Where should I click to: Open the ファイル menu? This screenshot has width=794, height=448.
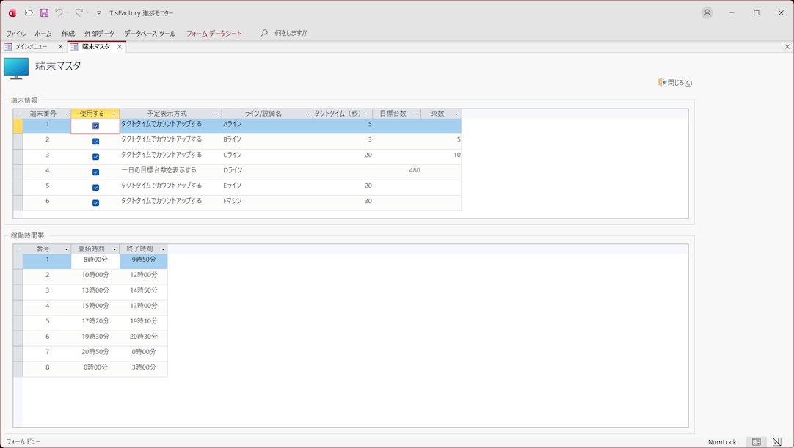pyautogui.click(x=15, y=34)
